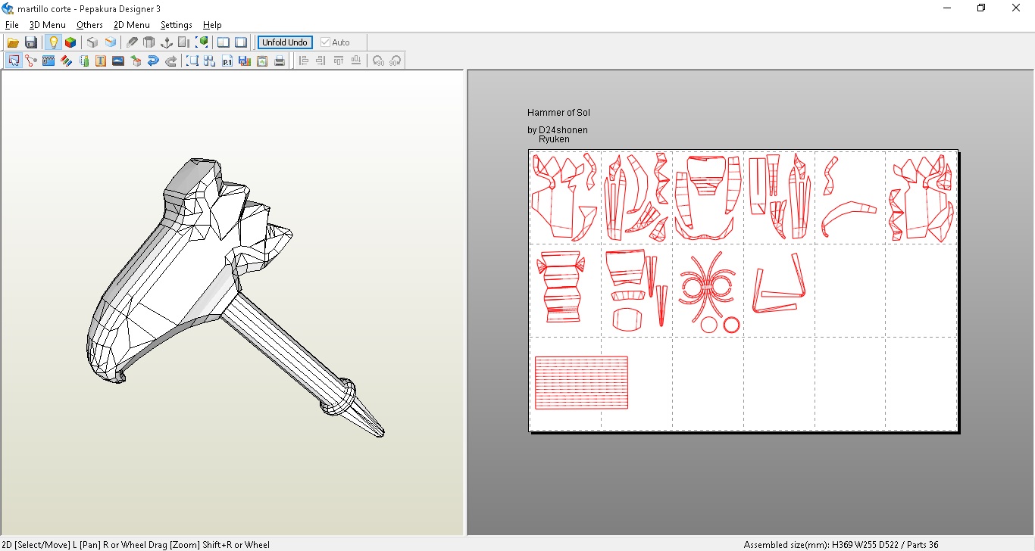The image size is (1035, 551).
Task: Open the Settings menu
Action: 177,25
